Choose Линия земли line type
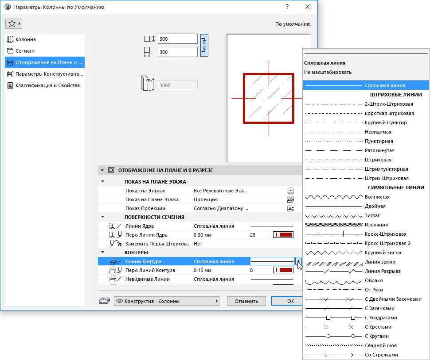This screenshot has height=360, width=430. point(366,262)
